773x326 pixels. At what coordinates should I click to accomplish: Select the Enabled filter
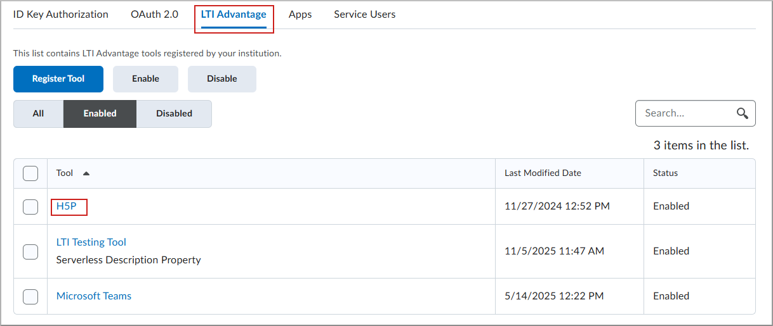pyautogui.click(x=100, y=114)
